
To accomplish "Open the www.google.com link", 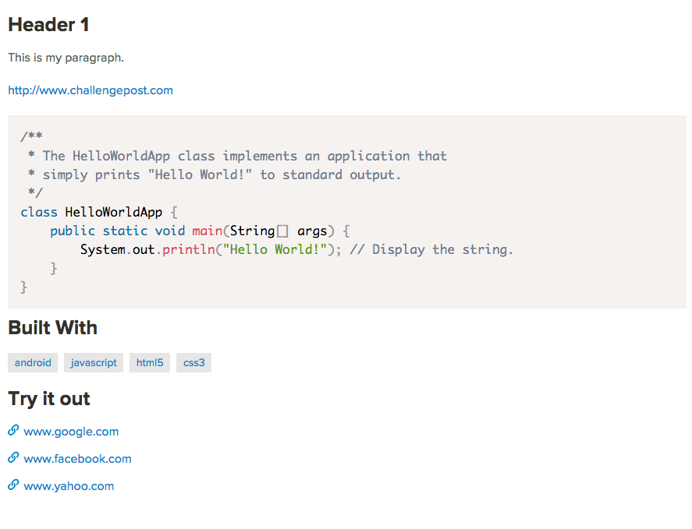I will [x=71, y=432].
